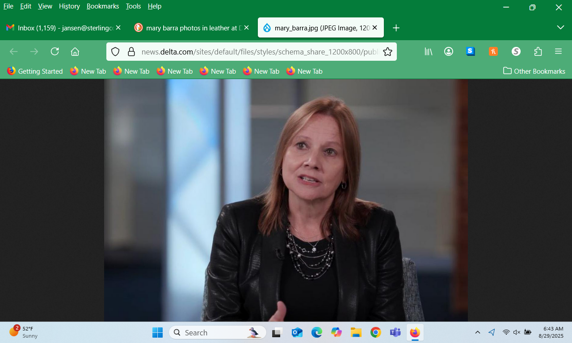Open the Library sidebar icon

click(428, 51)
